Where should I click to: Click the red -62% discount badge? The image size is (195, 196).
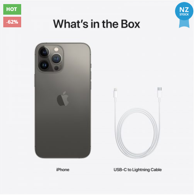(x=12, y=22)
